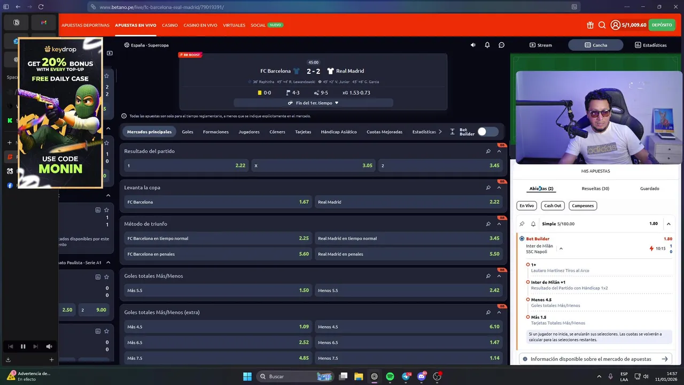This screenshot has width=684, height=385.
Task: Add a new sidebar item with plus icon
Action: coord(51,360)
